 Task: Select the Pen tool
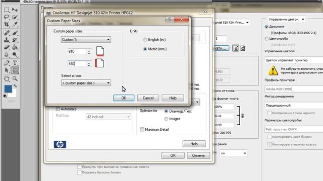(x=7, y=63)
